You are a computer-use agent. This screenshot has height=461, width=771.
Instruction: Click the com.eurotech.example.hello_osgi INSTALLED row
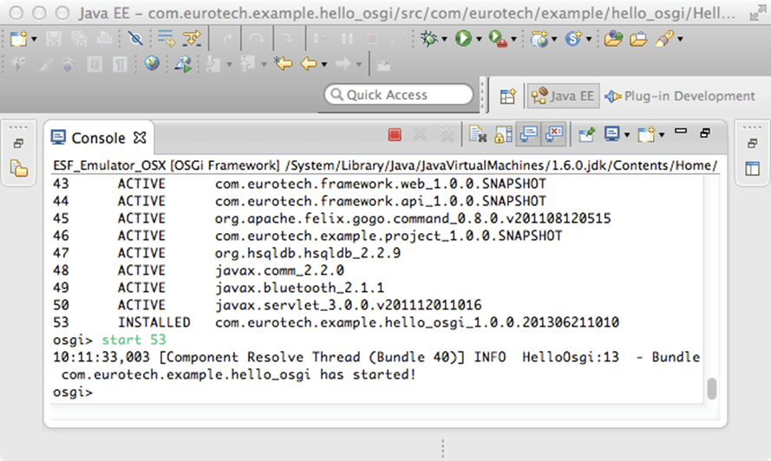(x=336, y=322)
